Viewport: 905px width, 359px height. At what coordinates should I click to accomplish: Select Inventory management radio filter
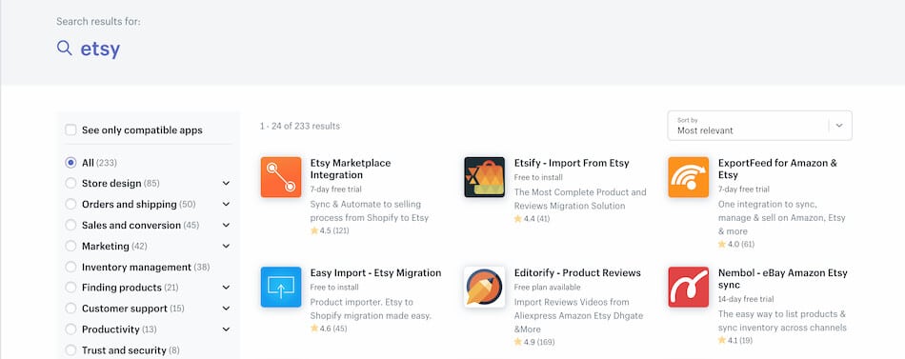70,268
